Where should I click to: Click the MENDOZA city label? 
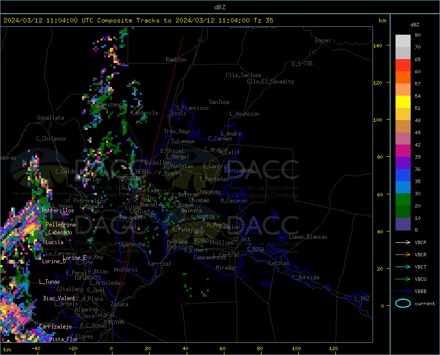click(131, 179)
